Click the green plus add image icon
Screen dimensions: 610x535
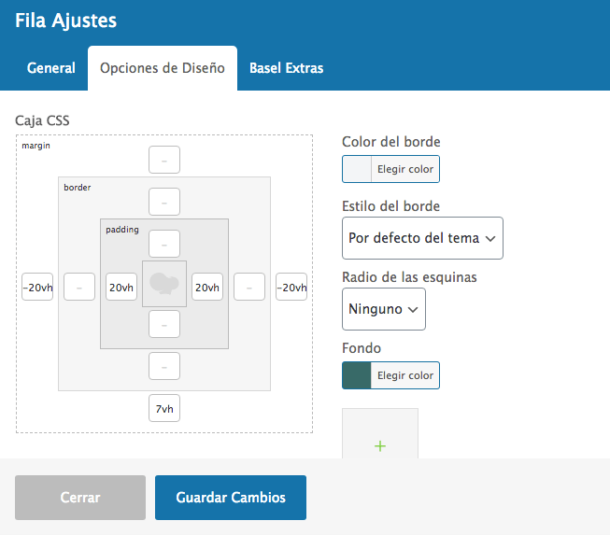tap(380, 445)
